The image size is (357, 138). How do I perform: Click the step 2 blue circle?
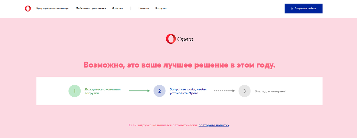[159, 91]
